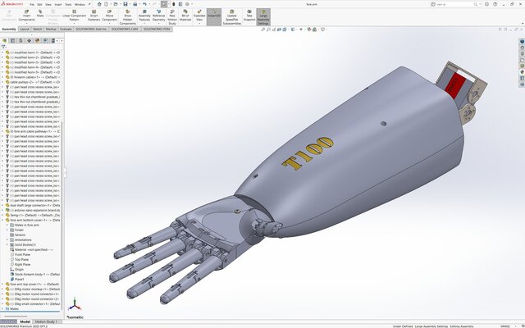The width and height of the screenshot is (525, 328).
Task: Click the Undo icon
Action: click(x=144, y=4)
